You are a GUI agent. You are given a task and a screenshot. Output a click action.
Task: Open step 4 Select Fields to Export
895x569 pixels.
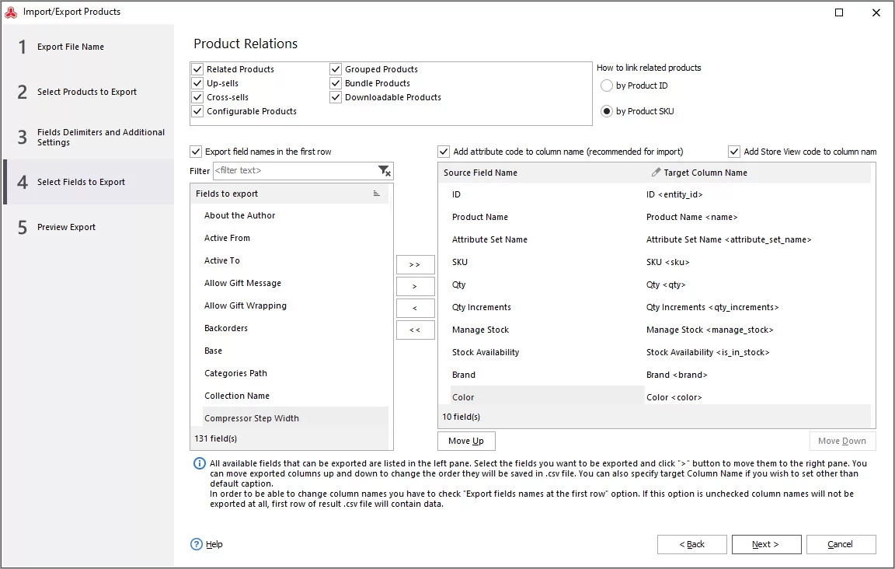click(x=89, y=182)
